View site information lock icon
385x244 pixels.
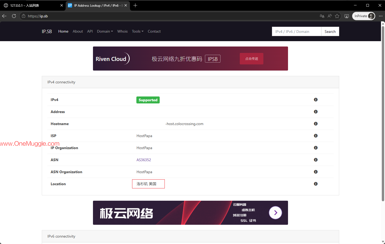(x=24, y=16)
